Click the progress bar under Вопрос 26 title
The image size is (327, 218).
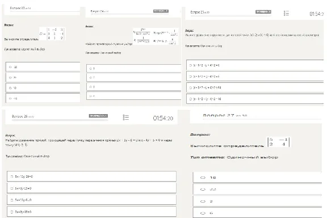[x=60, y=120]
